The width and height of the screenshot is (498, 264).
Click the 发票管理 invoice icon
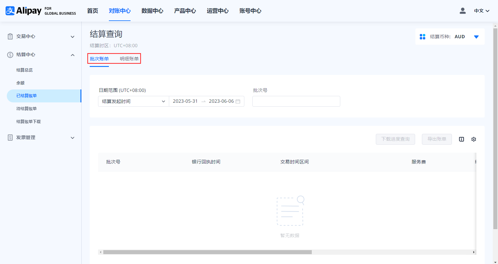tap(10, 138)
